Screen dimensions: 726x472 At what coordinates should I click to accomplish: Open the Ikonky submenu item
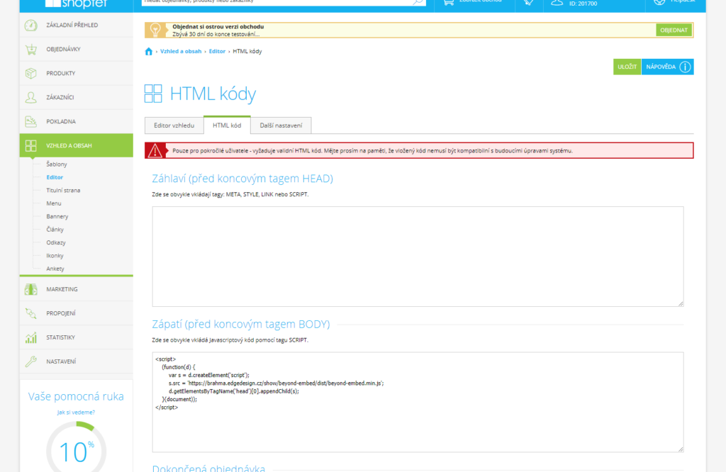click(x=55, y=255)
